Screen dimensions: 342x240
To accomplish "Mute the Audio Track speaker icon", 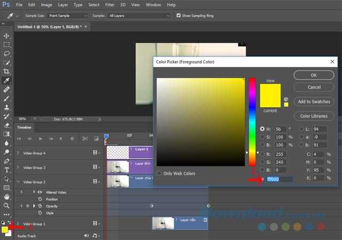I will [x=87, y=235].
